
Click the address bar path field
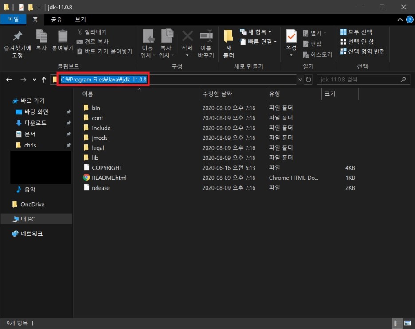[173, 80]
